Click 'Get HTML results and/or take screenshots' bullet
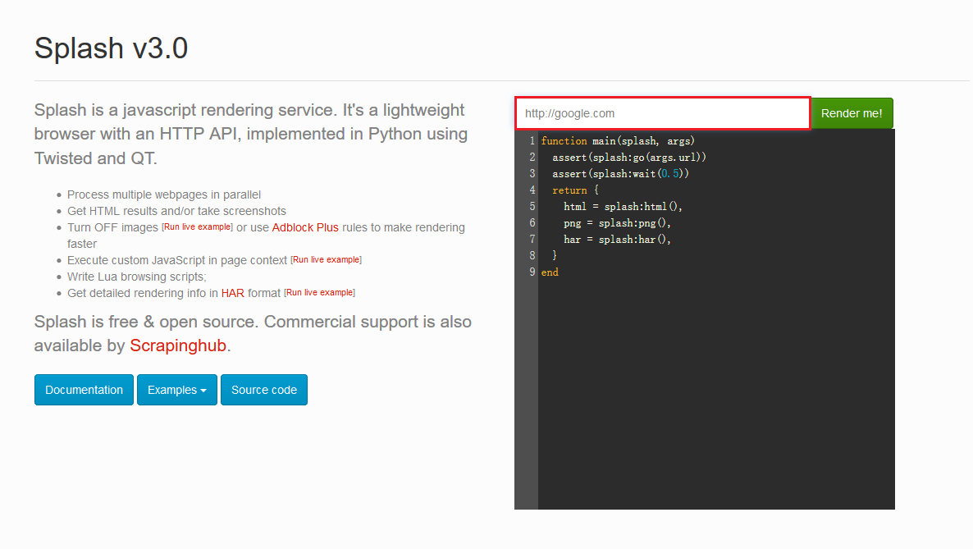The height and width of the screenshot is (549, 973). click(x=177, y=211)
